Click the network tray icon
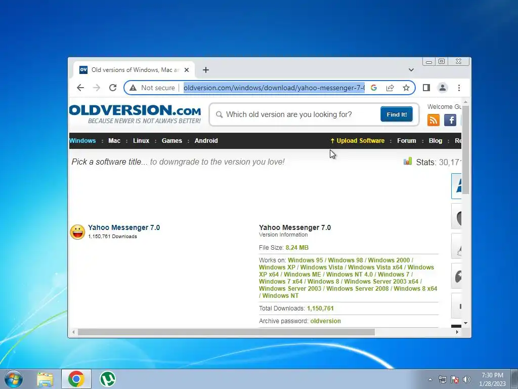Screen dimensions: 518x389 pos(442,379)
